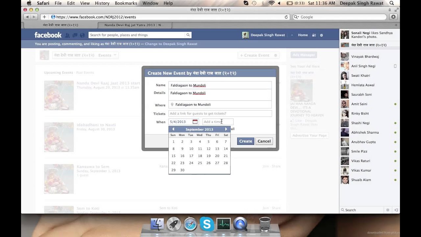Click in the event Name field

(220, 85)
